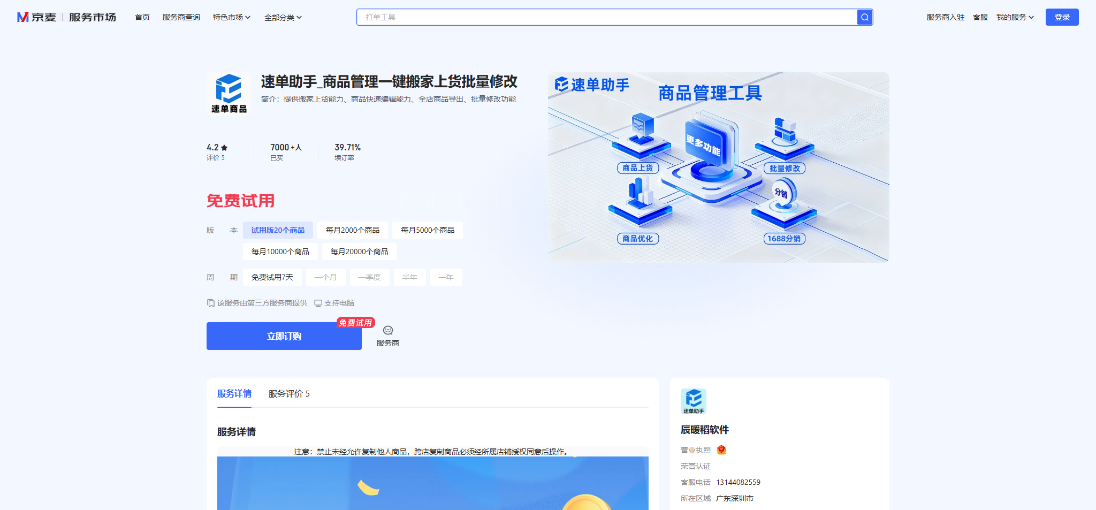Select version 每月5000个商品

[x=428, y=230]
